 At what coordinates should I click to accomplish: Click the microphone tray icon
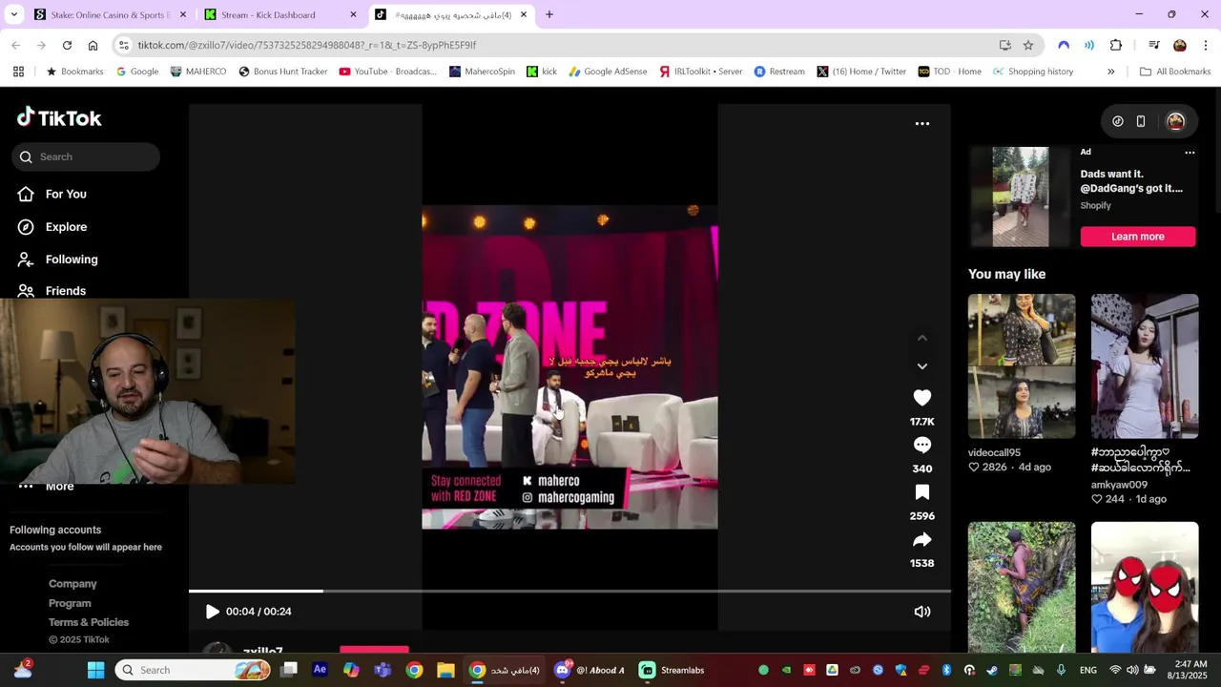click(x=1061, y=670)
